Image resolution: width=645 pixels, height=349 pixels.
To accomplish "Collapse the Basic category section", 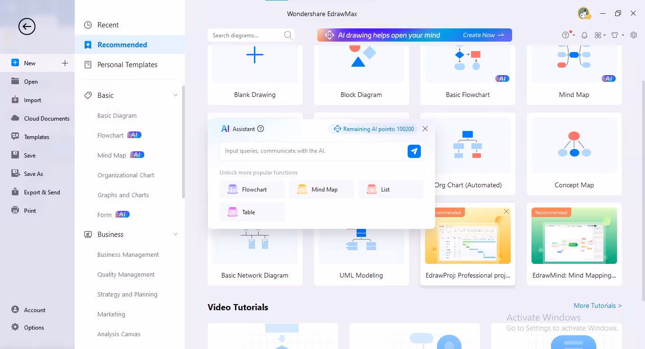I will [175, 95].
